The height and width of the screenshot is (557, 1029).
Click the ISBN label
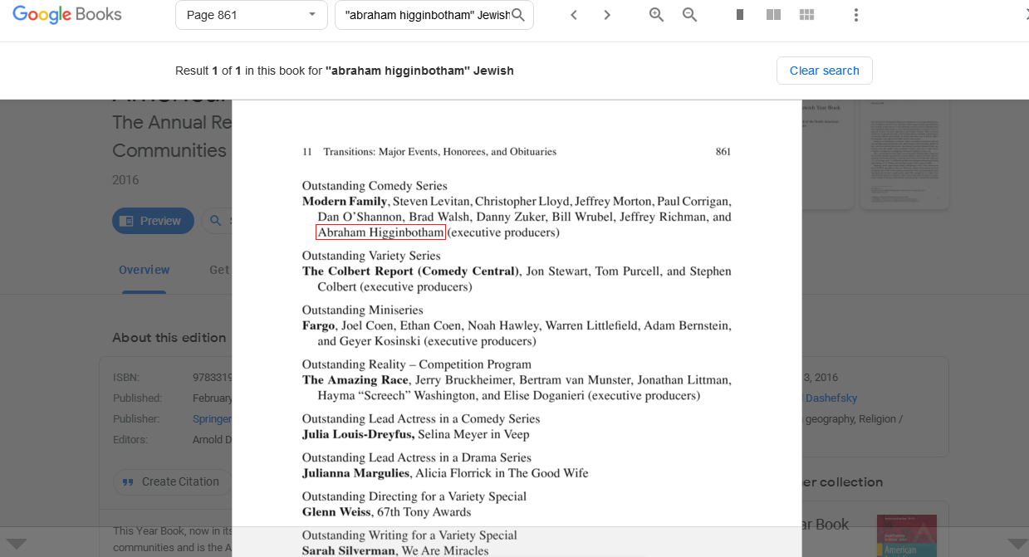click(125, 378)
